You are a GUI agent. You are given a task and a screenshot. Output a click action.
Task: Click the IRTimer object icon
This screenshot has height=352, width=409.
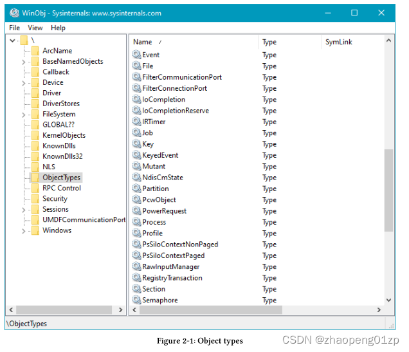pyautogui.click(x=136, y=122)
